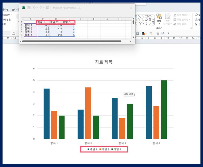
Task: Go to the next row of shapes gallery
Action: coord(153,20)
